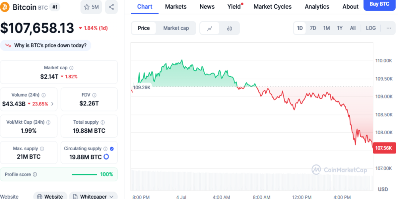This screenshot has height=199, width=398.
Task: Set chart range to 7D
Action: [313, 28]
